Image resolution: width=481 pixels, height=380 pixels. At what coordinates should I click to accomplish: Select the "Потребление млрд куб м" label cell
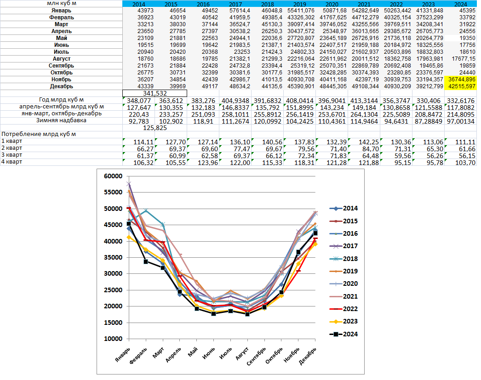click(39, 134)
